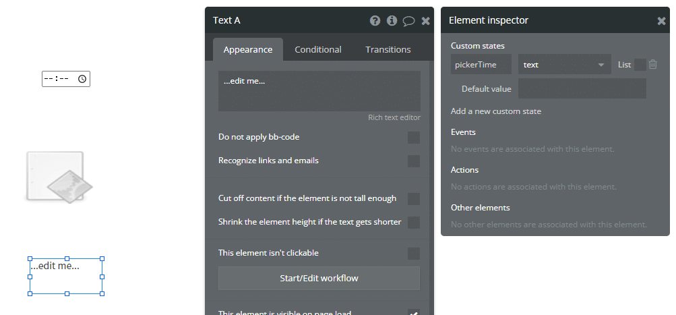The height and width of the screenshot is (315, 676).
Task: Click the info icon in Text A header
Action: 392,20
